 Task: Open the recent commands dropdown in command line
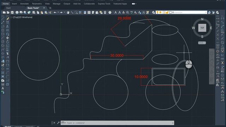pos(64,123)
